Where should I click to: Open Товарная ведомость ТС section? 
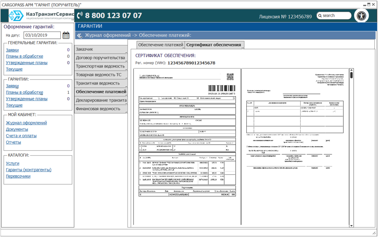[x=101, y=75]
